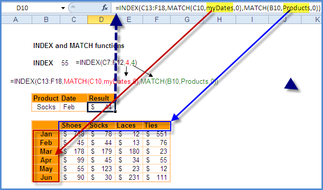Click Jun Ties value 111
323x190 pixels.
(x=156, y=177)
